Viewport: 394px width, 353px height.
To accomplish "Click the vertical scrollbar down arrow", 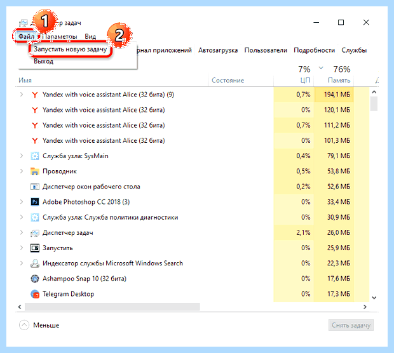I will [374, 298].
